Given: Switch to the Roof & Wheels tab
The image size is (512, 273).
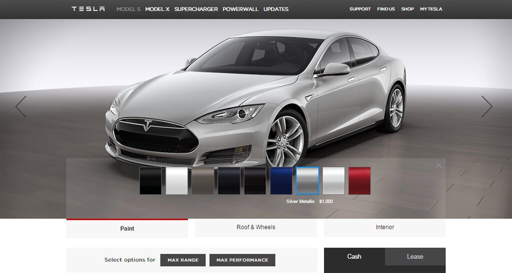Looking at the screenshot, I should coord(256,228).
